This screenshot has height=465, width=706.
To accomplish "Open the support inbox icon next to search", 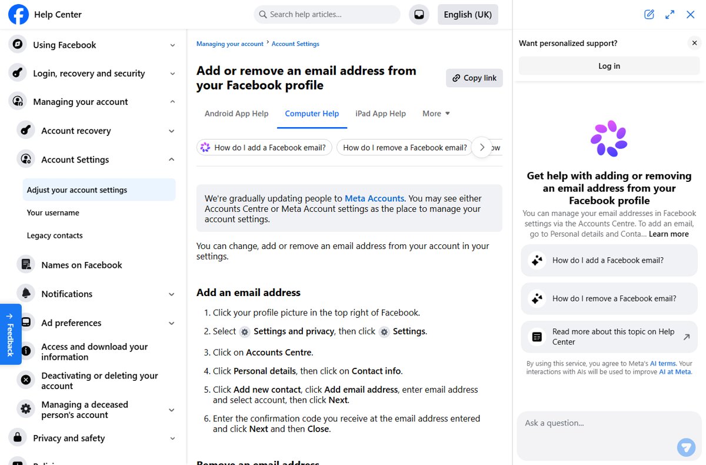I will coord(419,15).
